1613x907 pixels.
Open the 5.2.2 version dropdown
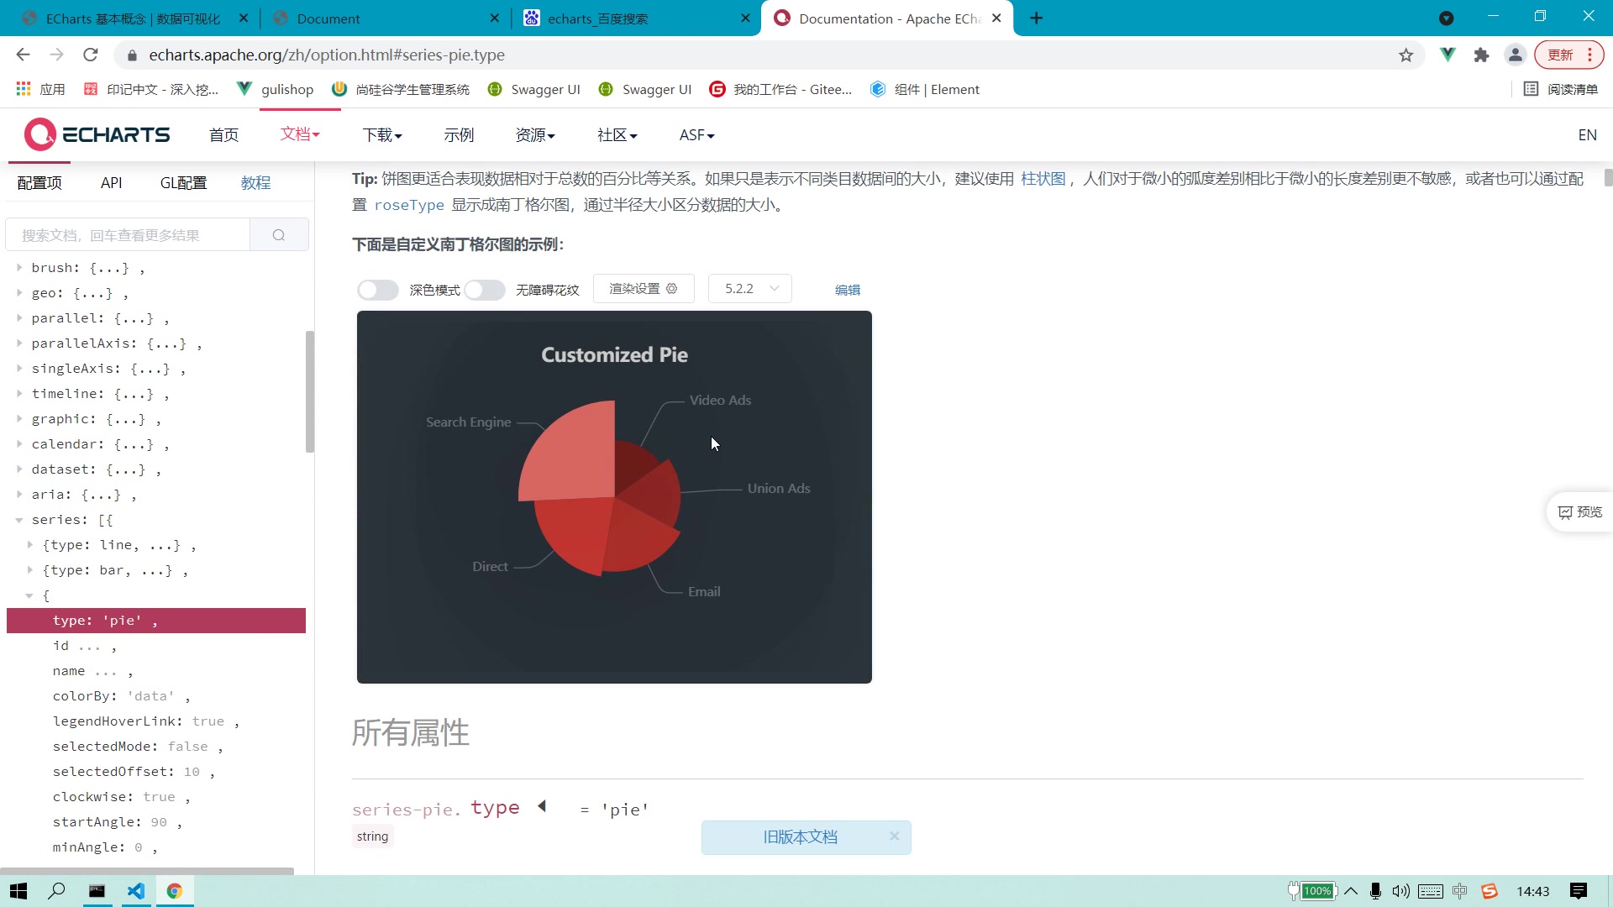750,289
